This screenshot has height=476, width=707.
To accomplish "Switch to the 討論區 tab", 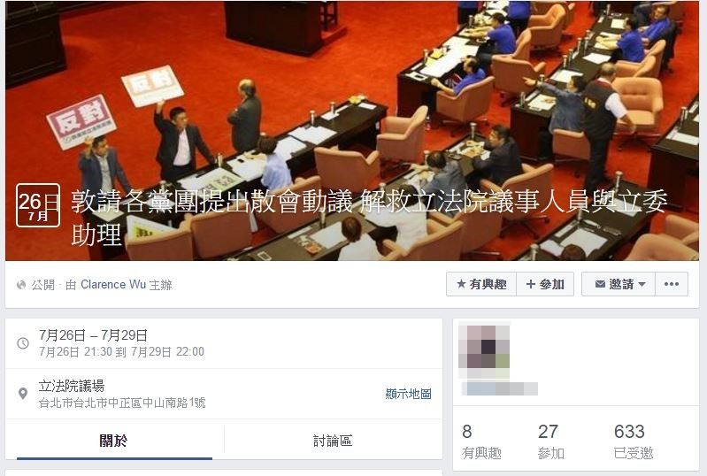I will click(x=333, y=441).
